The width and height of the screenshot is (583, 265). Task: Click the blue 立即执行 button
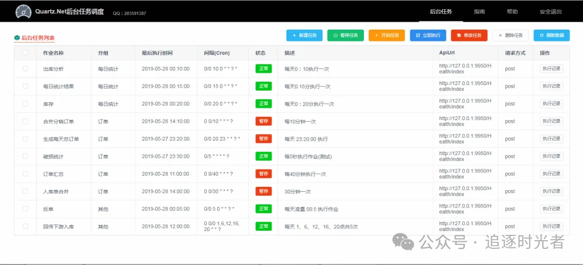click(428, 36)
